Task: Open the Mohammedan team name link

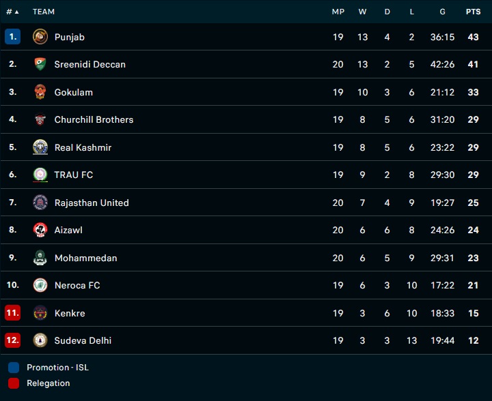Action: tap(85, 258)
